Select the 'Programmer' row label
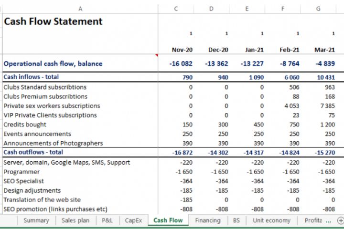This screenshot has height=229, width=344. 21,172
